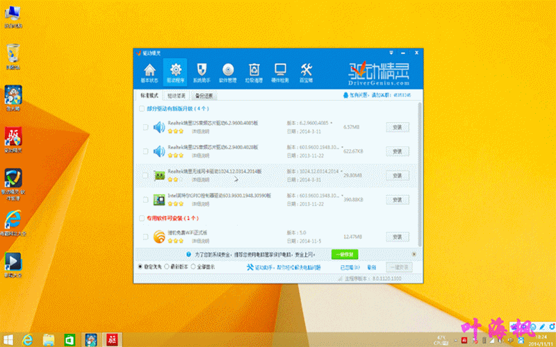Open the disc 软件管理 software manager

pyautogui.click(x=228, y=73)
